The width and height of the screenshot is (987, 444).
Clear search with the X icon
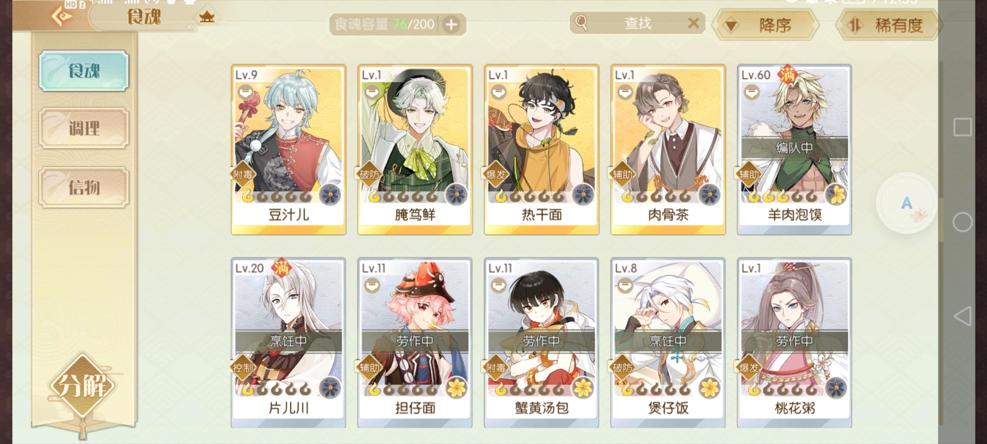click(693, 23)
